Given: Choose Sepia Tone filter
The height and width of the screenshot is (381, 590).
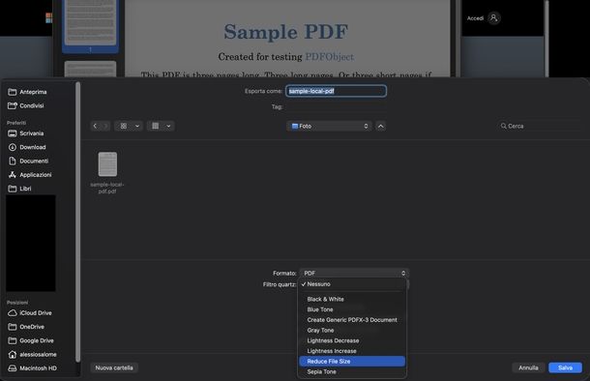Looking at the screenshot, I should coord(352,372).
